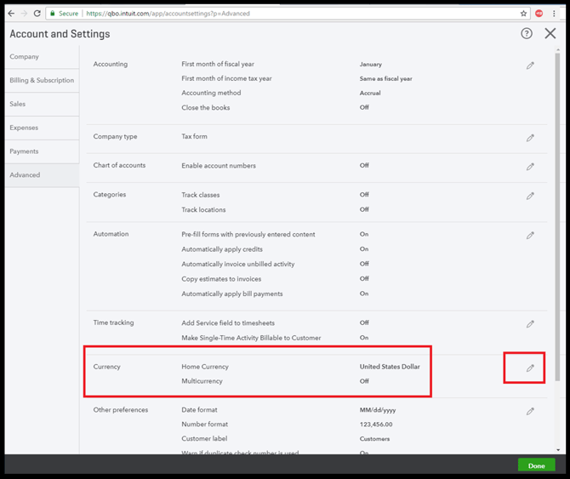Open Categories editing with pencil icon
570x479 pixels.
click(x=530, y=196)
